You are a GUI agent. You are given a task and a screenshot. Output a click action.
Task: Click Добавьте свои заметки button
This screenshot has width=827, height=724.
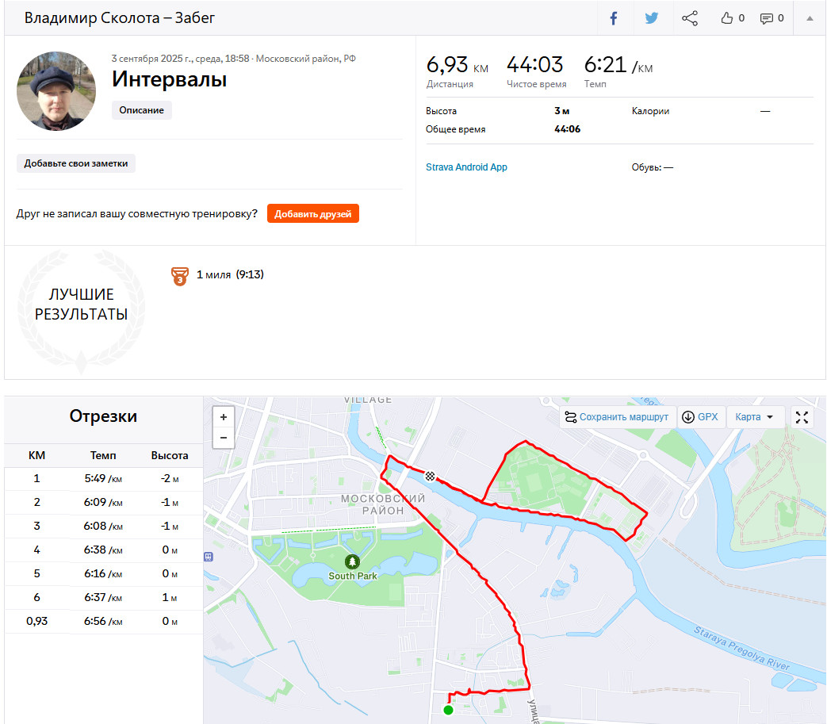[x=76, y=163]
